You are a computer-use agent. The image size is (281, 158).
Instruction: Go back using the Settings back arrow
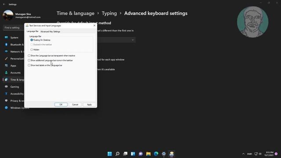pyautogui.click(x=4, y=4)
